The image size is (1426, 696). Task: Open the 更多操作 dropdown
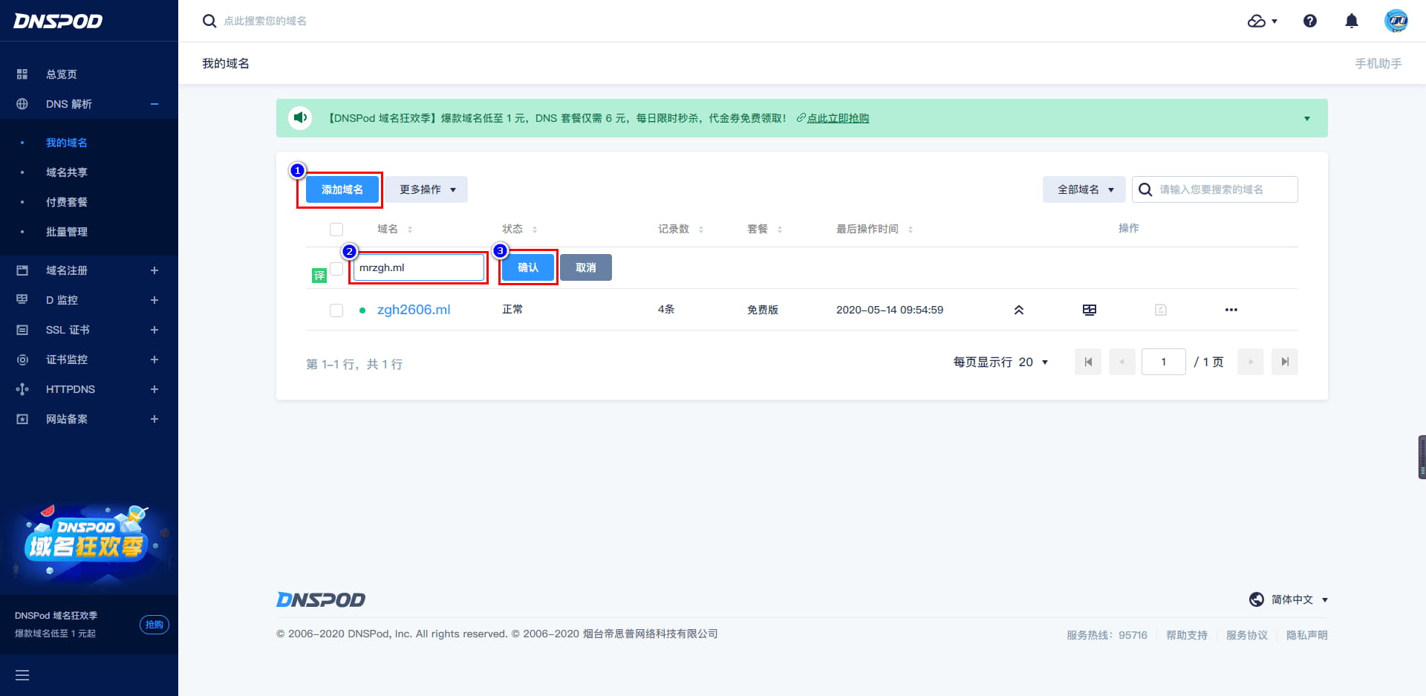(x=426, y=189)
